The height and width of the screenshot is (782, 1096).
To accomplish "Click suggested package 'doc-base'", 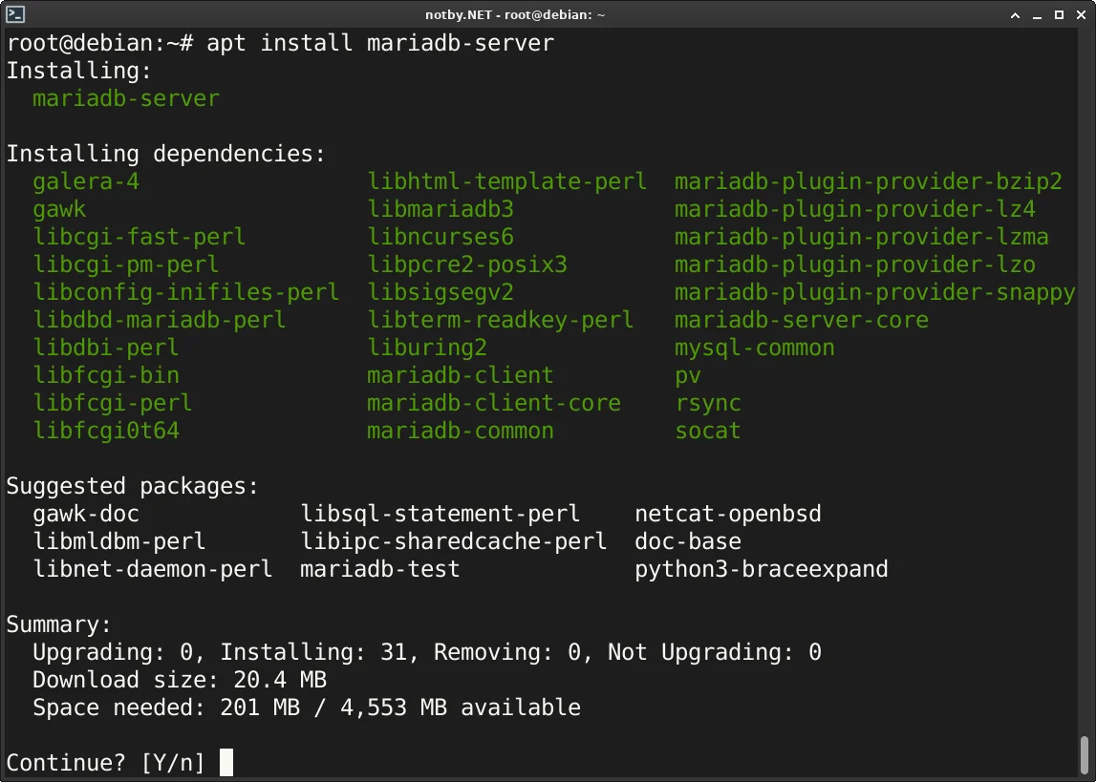I will pos(688,541).
